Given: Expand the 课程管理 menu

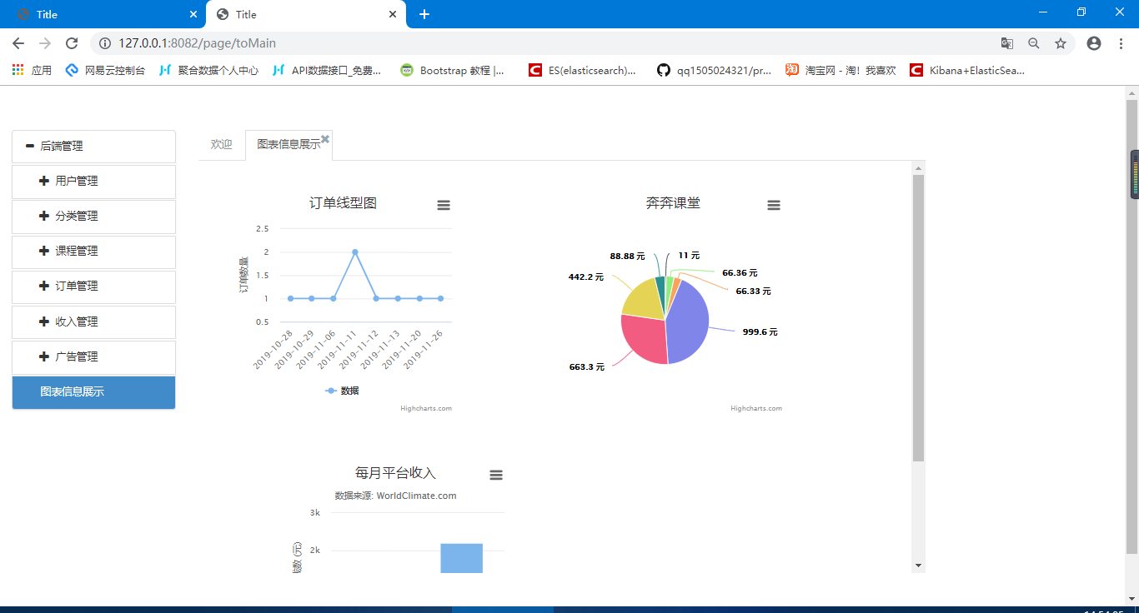Looking at the screenshot, I should (x=76, y=251).
